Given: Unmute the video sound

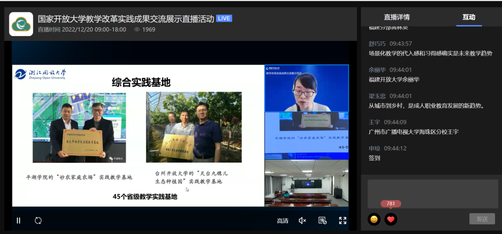Looking at the screenshot, I should coord(302,221).
